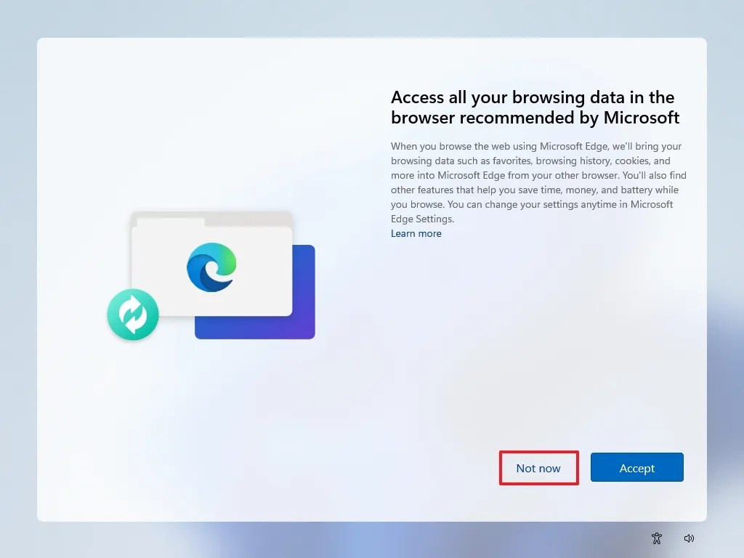The height and width of the screenshot is (558, 744).
Task: Decline by choosing Not now
Action: [x=538, y=468]
